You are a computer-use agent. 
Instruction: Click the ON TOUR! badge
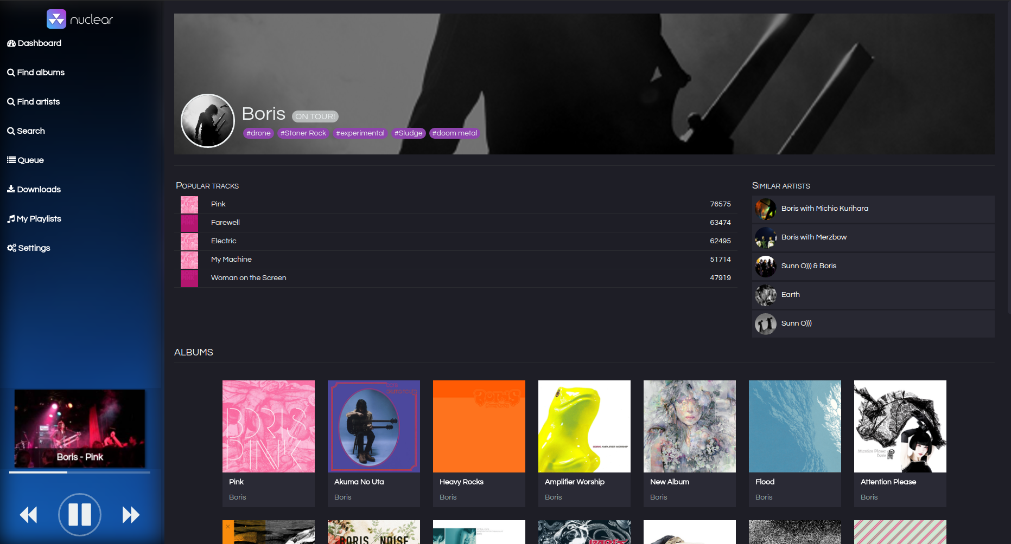click(x=315, y=116)
